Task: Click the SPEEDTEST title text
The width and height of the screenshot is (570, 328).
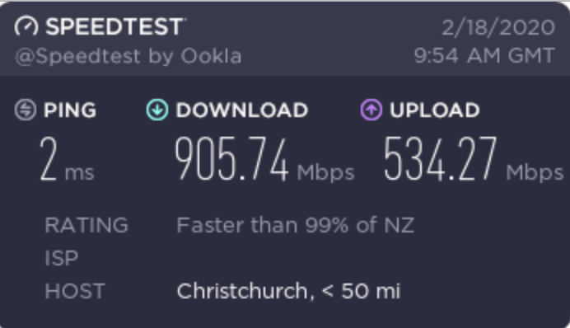Action: pos(115,26)
